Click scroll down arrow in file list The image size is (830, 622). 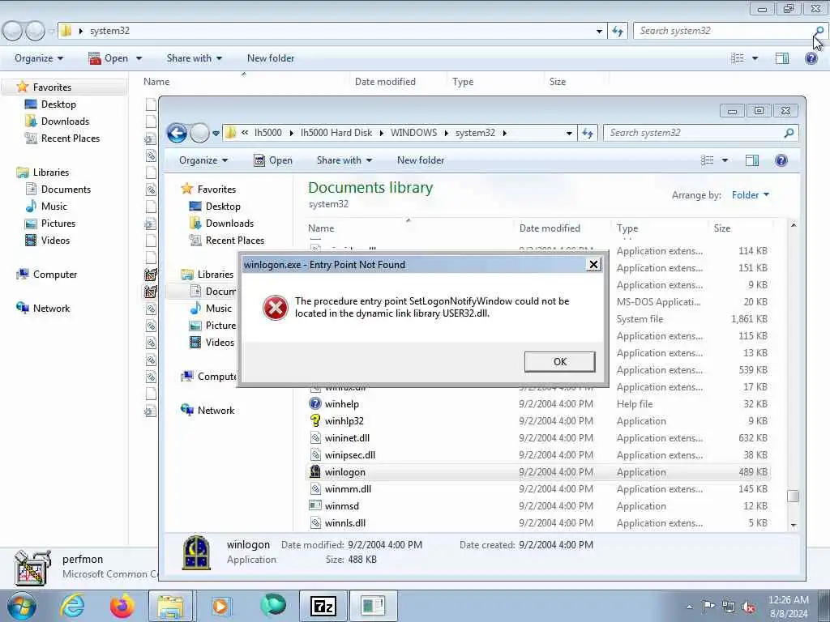pyautogui.click(x=793, y=525)
